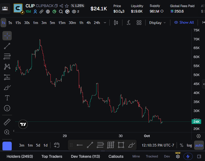Search the token with magnifier icon
This screenshot has width=205, height=161.
tap(61, 12)
